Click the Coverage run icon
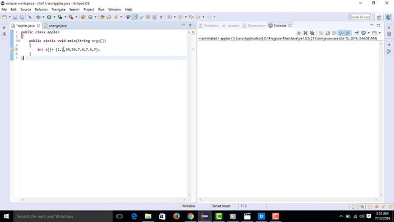 click(x=60, y=17)
